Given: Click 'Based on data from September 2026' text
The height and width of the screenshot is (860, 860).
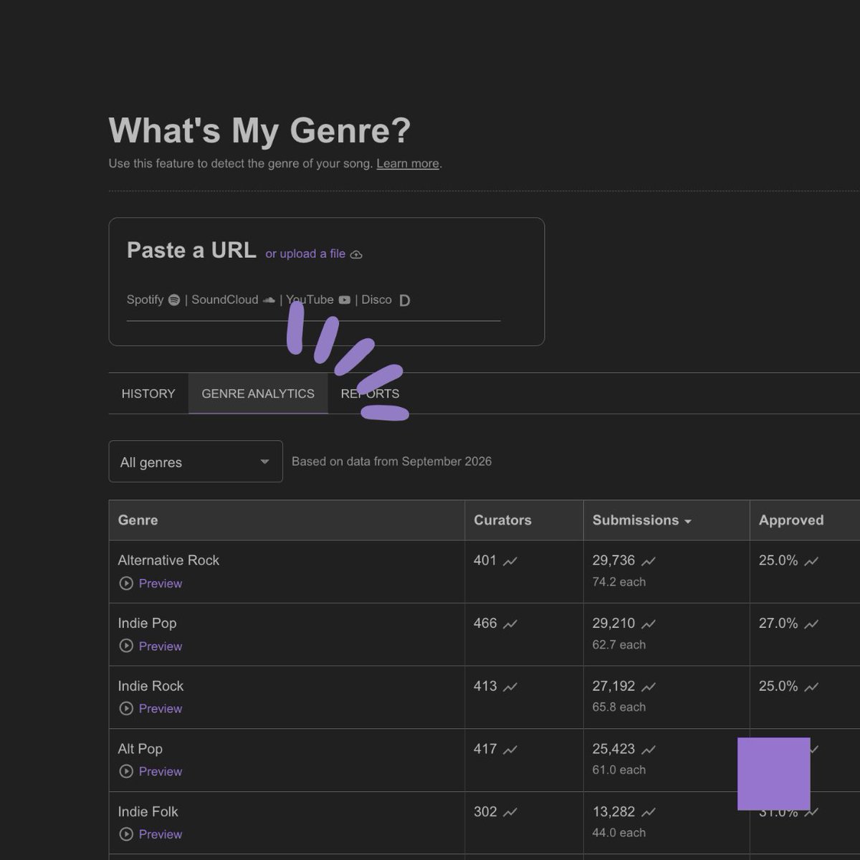Looking at the screenshot, I should (392, 462).
